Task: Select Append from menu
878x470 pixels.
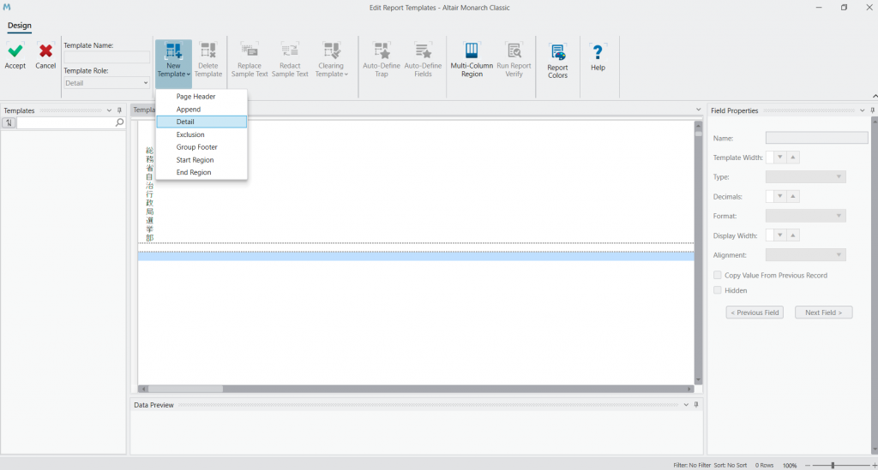Action: (x=201, y=109)
